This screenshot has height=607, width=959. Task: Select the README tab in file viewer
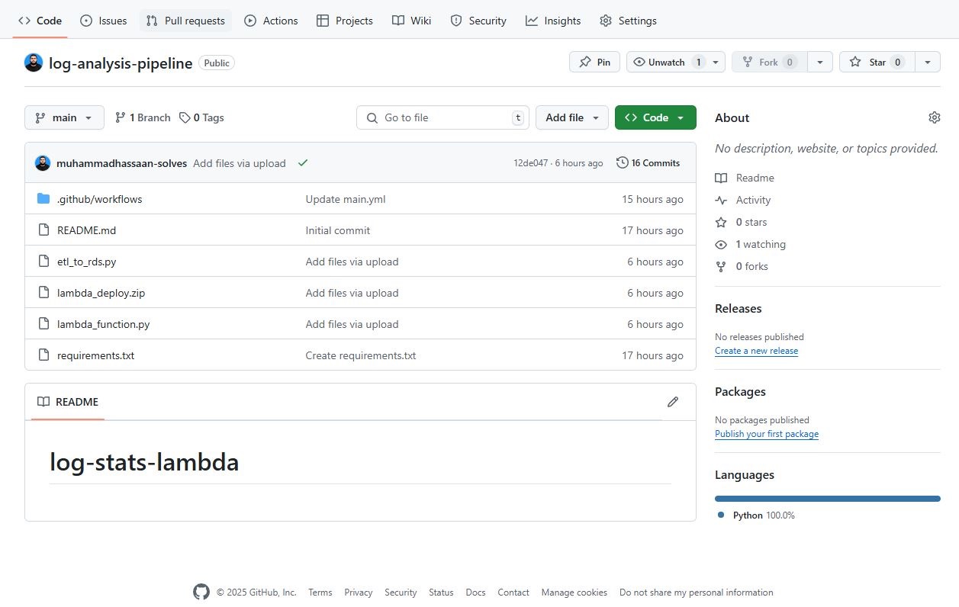68,402
